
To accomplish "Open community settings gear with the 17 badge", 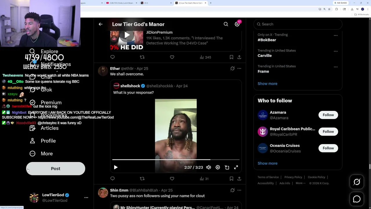I will point(237,24).
